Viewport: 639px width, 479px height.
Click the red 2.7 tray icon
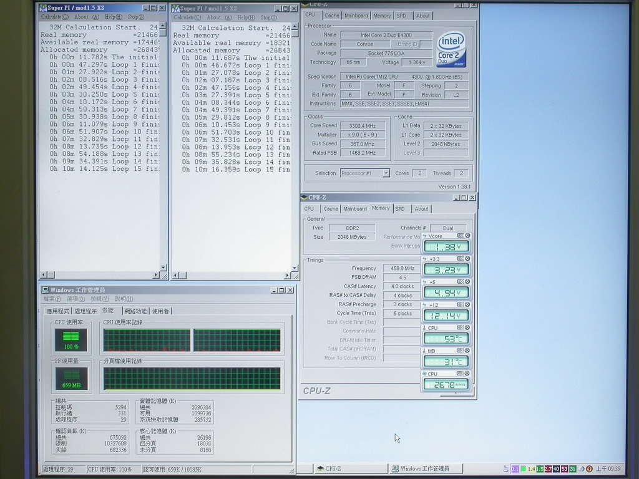click(548, 469)
